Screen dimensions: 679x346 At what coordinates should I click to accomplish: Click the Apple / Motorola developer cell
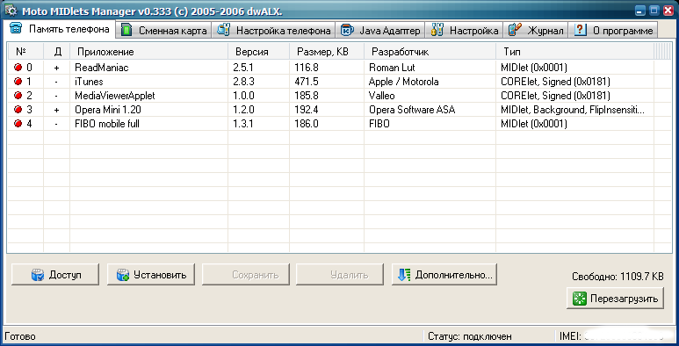[x=403, y=82]
